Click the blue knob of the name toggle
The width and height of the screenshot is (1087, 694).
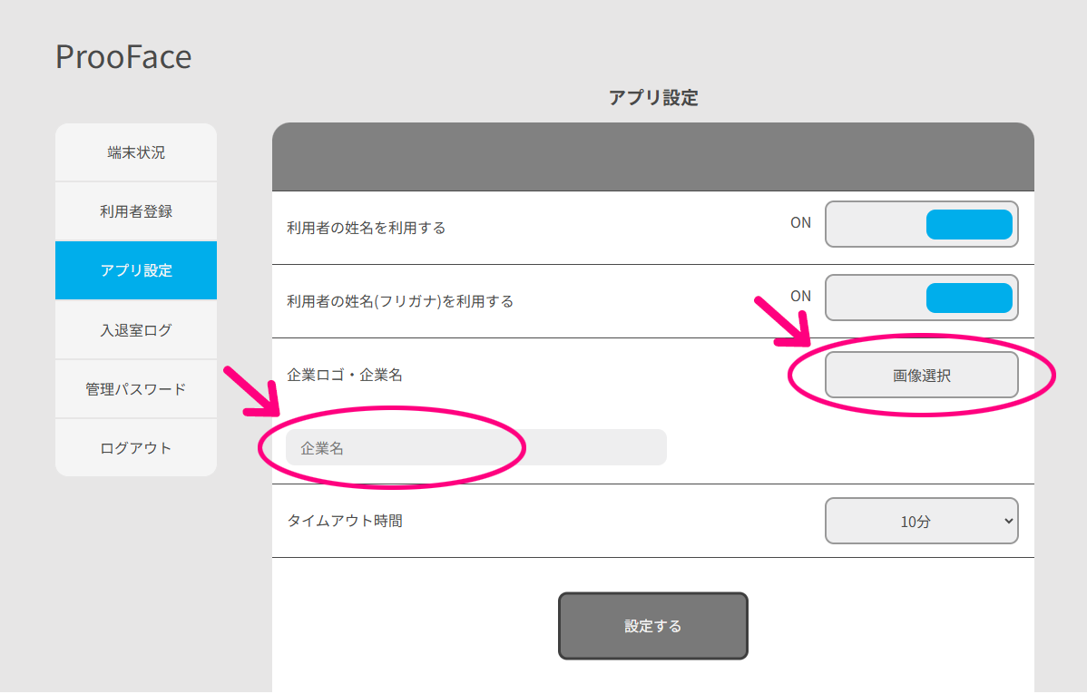[969, 225]
